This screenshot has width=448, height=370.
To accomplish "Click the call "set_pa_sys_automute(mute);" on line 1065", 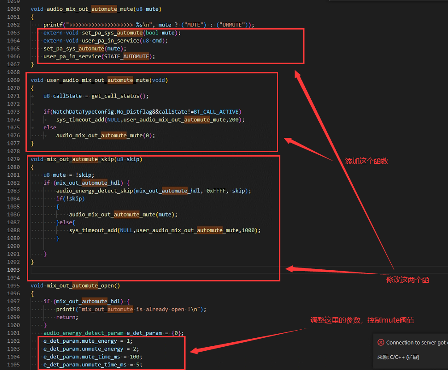I will pos(85,49).
